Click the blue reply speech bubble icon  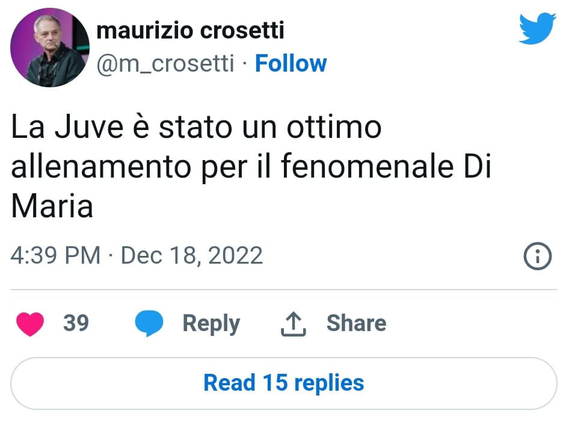[x=149, y=324]
